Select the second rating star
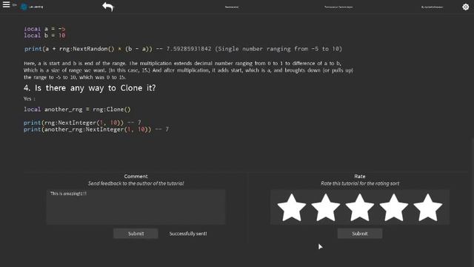Image resolution: width=474 pixels, height=267 pixels. [x=326, y=208]
